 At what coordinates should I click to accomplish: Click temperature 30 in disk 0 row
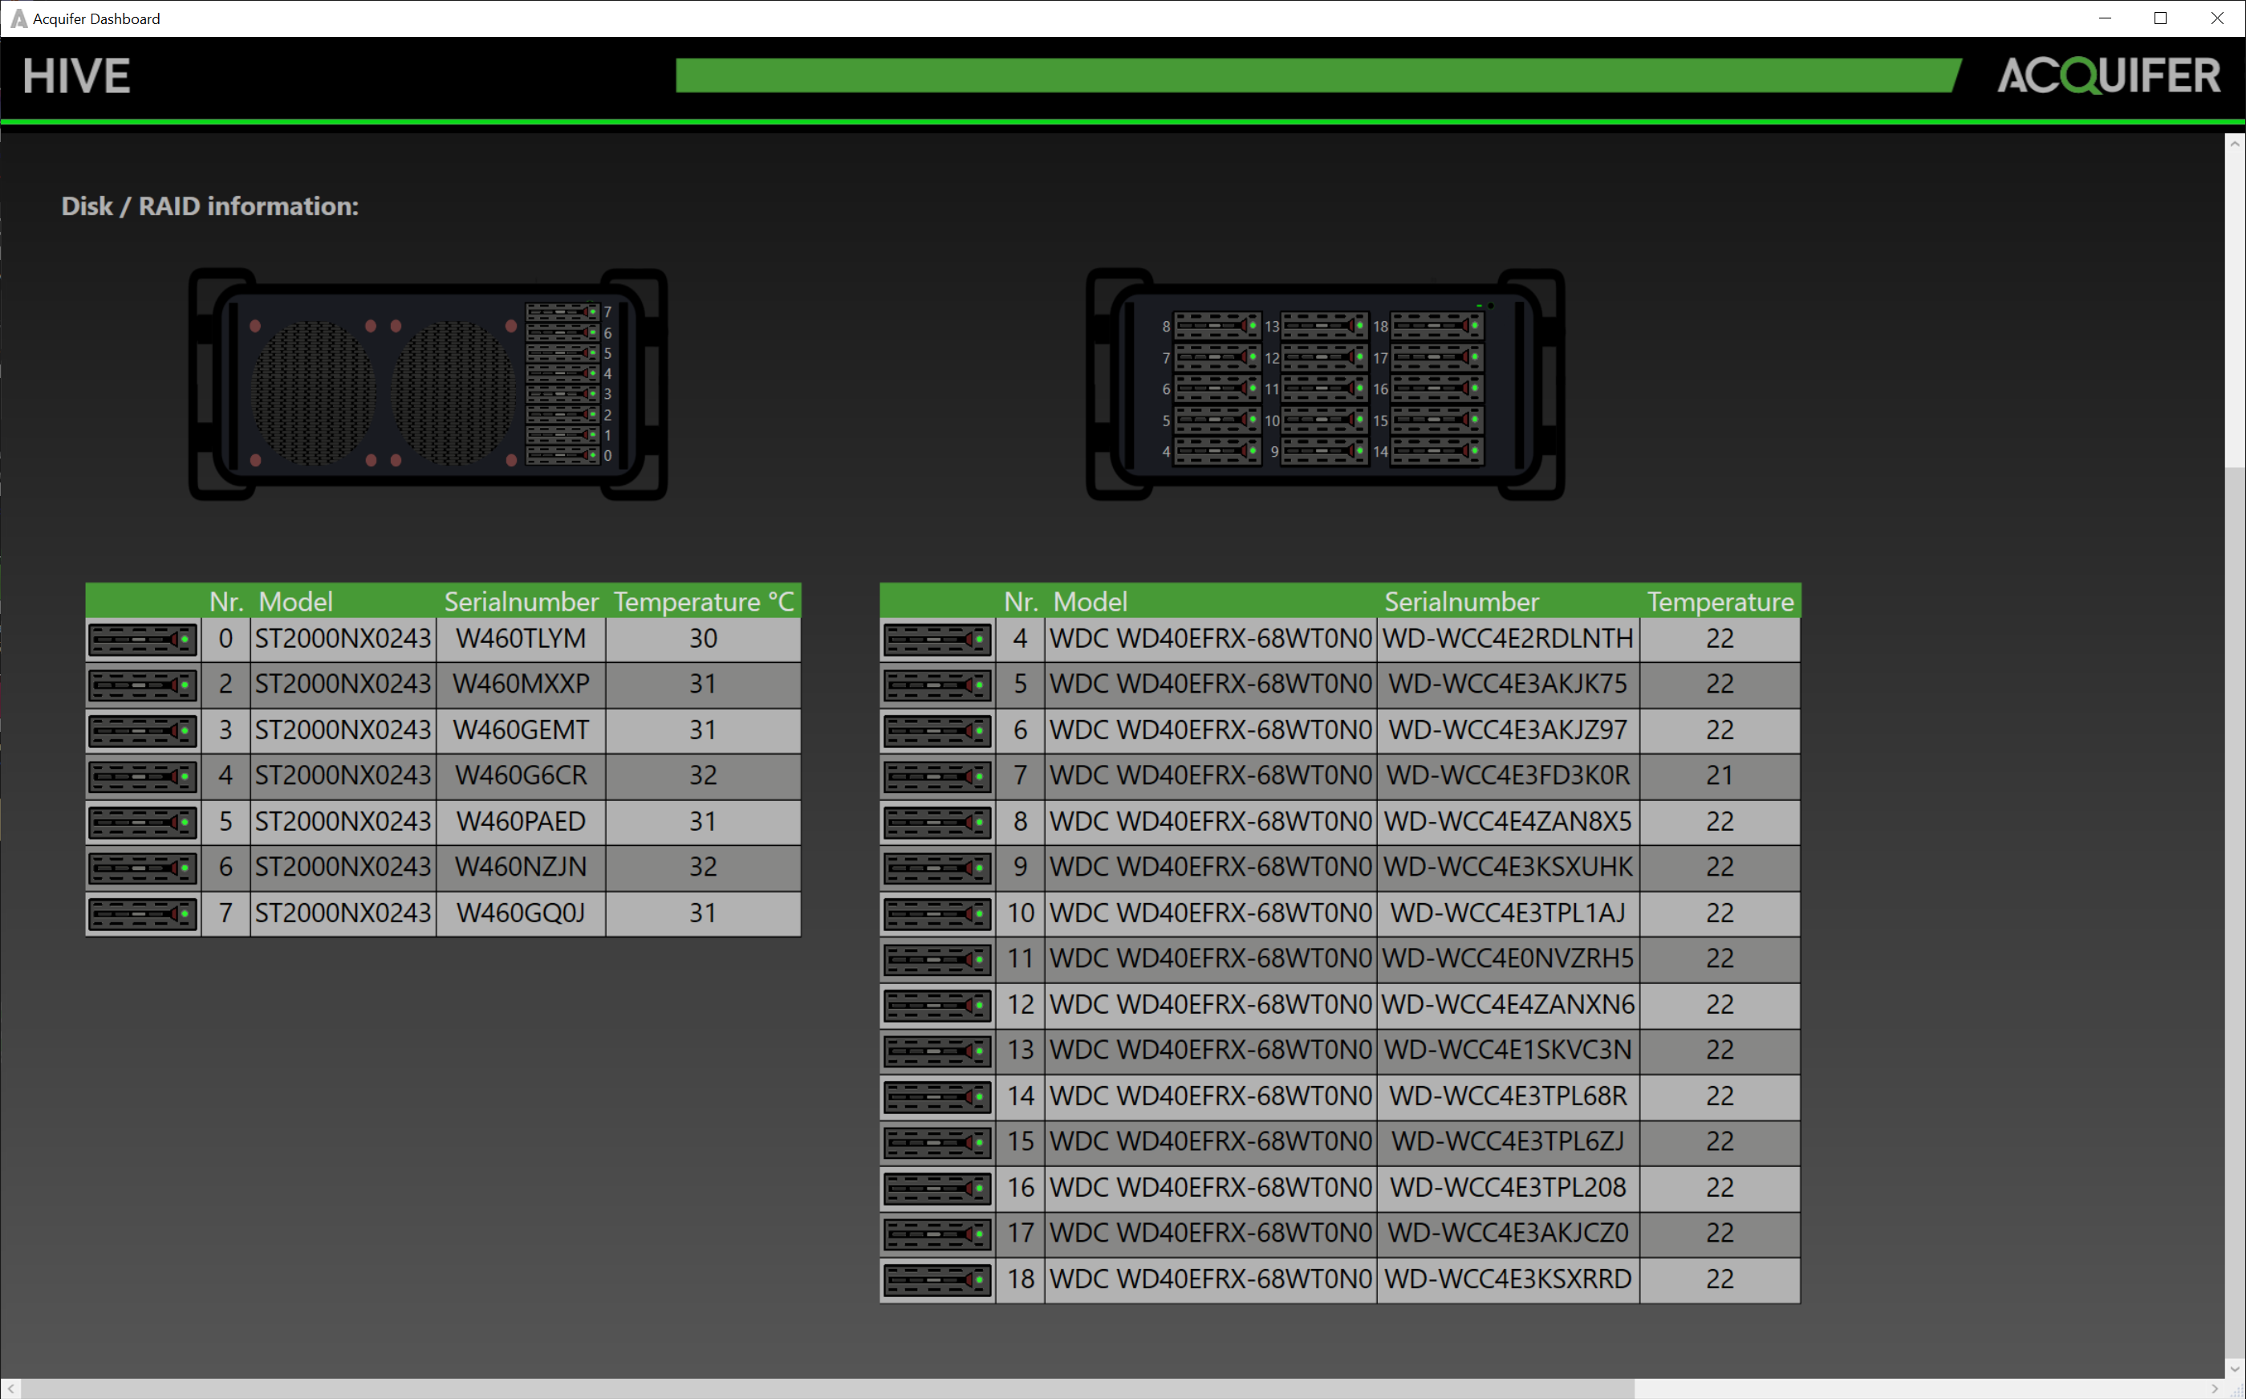[703, 640]
